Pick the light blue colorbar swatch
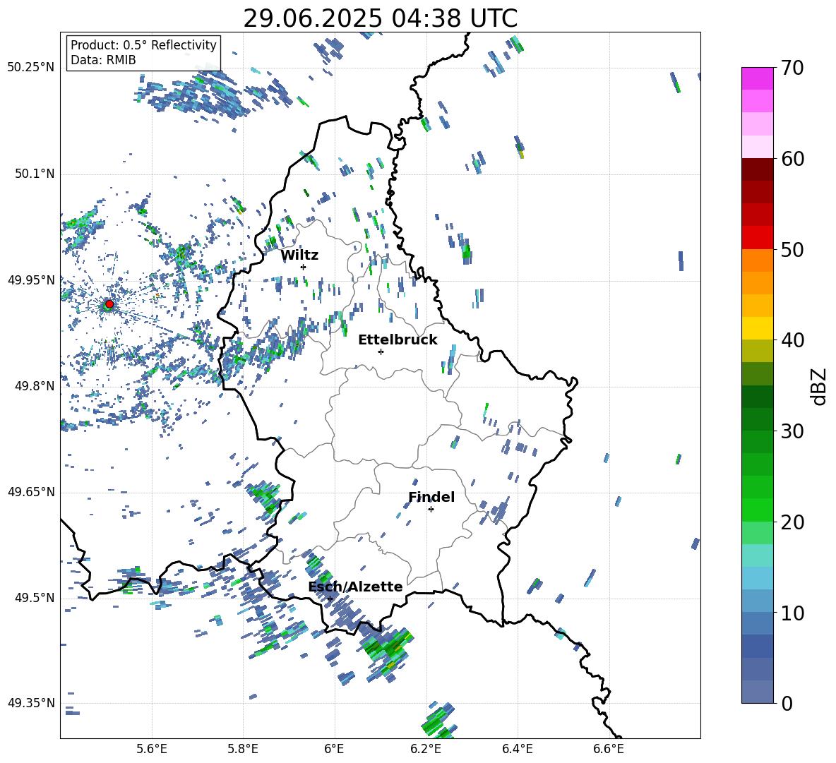The image size is (836, 763). (757, 577)
